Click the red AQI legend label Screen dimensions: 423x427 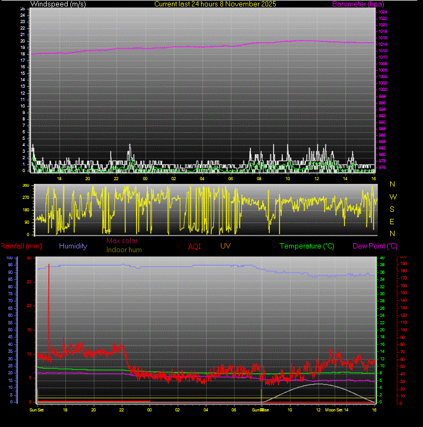[194, 246]
